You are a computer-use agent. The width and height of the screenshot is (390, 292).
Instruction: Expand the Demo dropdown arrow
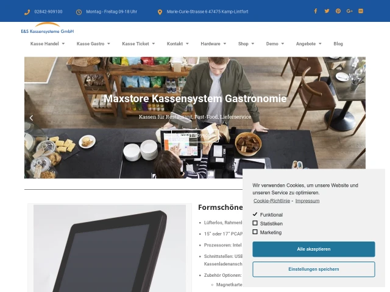click(283, 44)
